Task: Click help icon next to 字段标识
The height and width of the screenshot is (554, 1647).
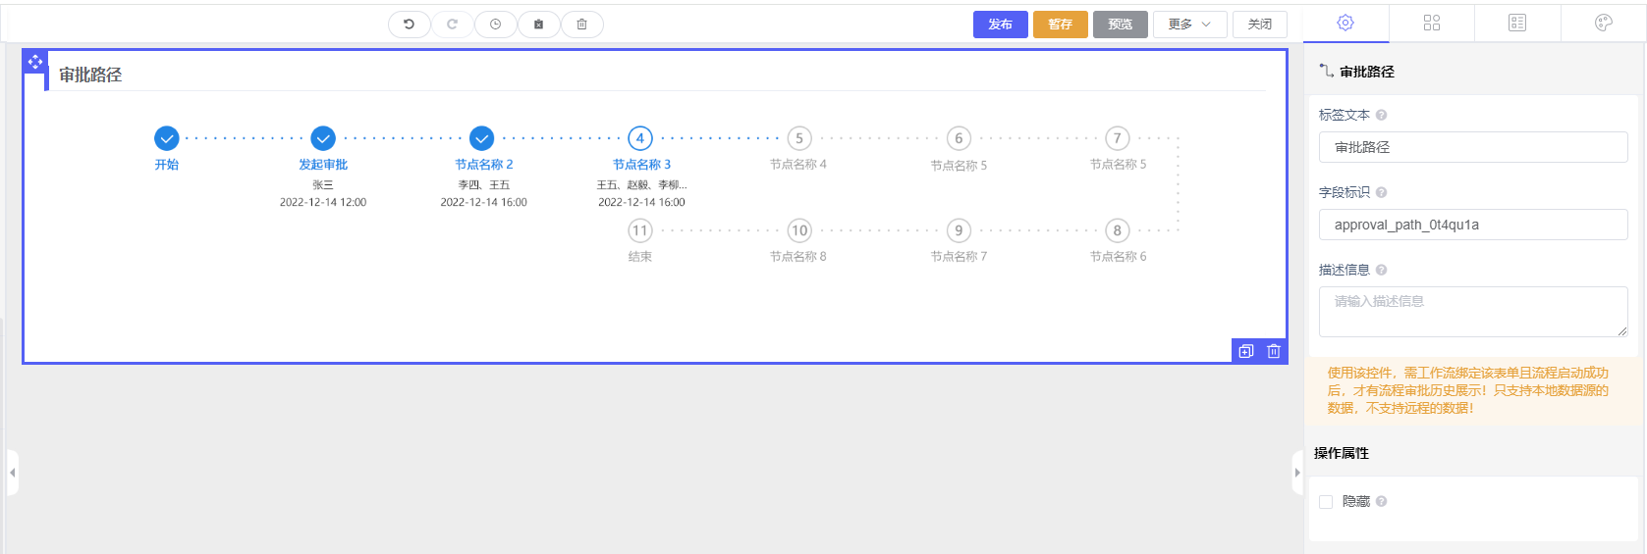Action: [x=1381, y=192]
